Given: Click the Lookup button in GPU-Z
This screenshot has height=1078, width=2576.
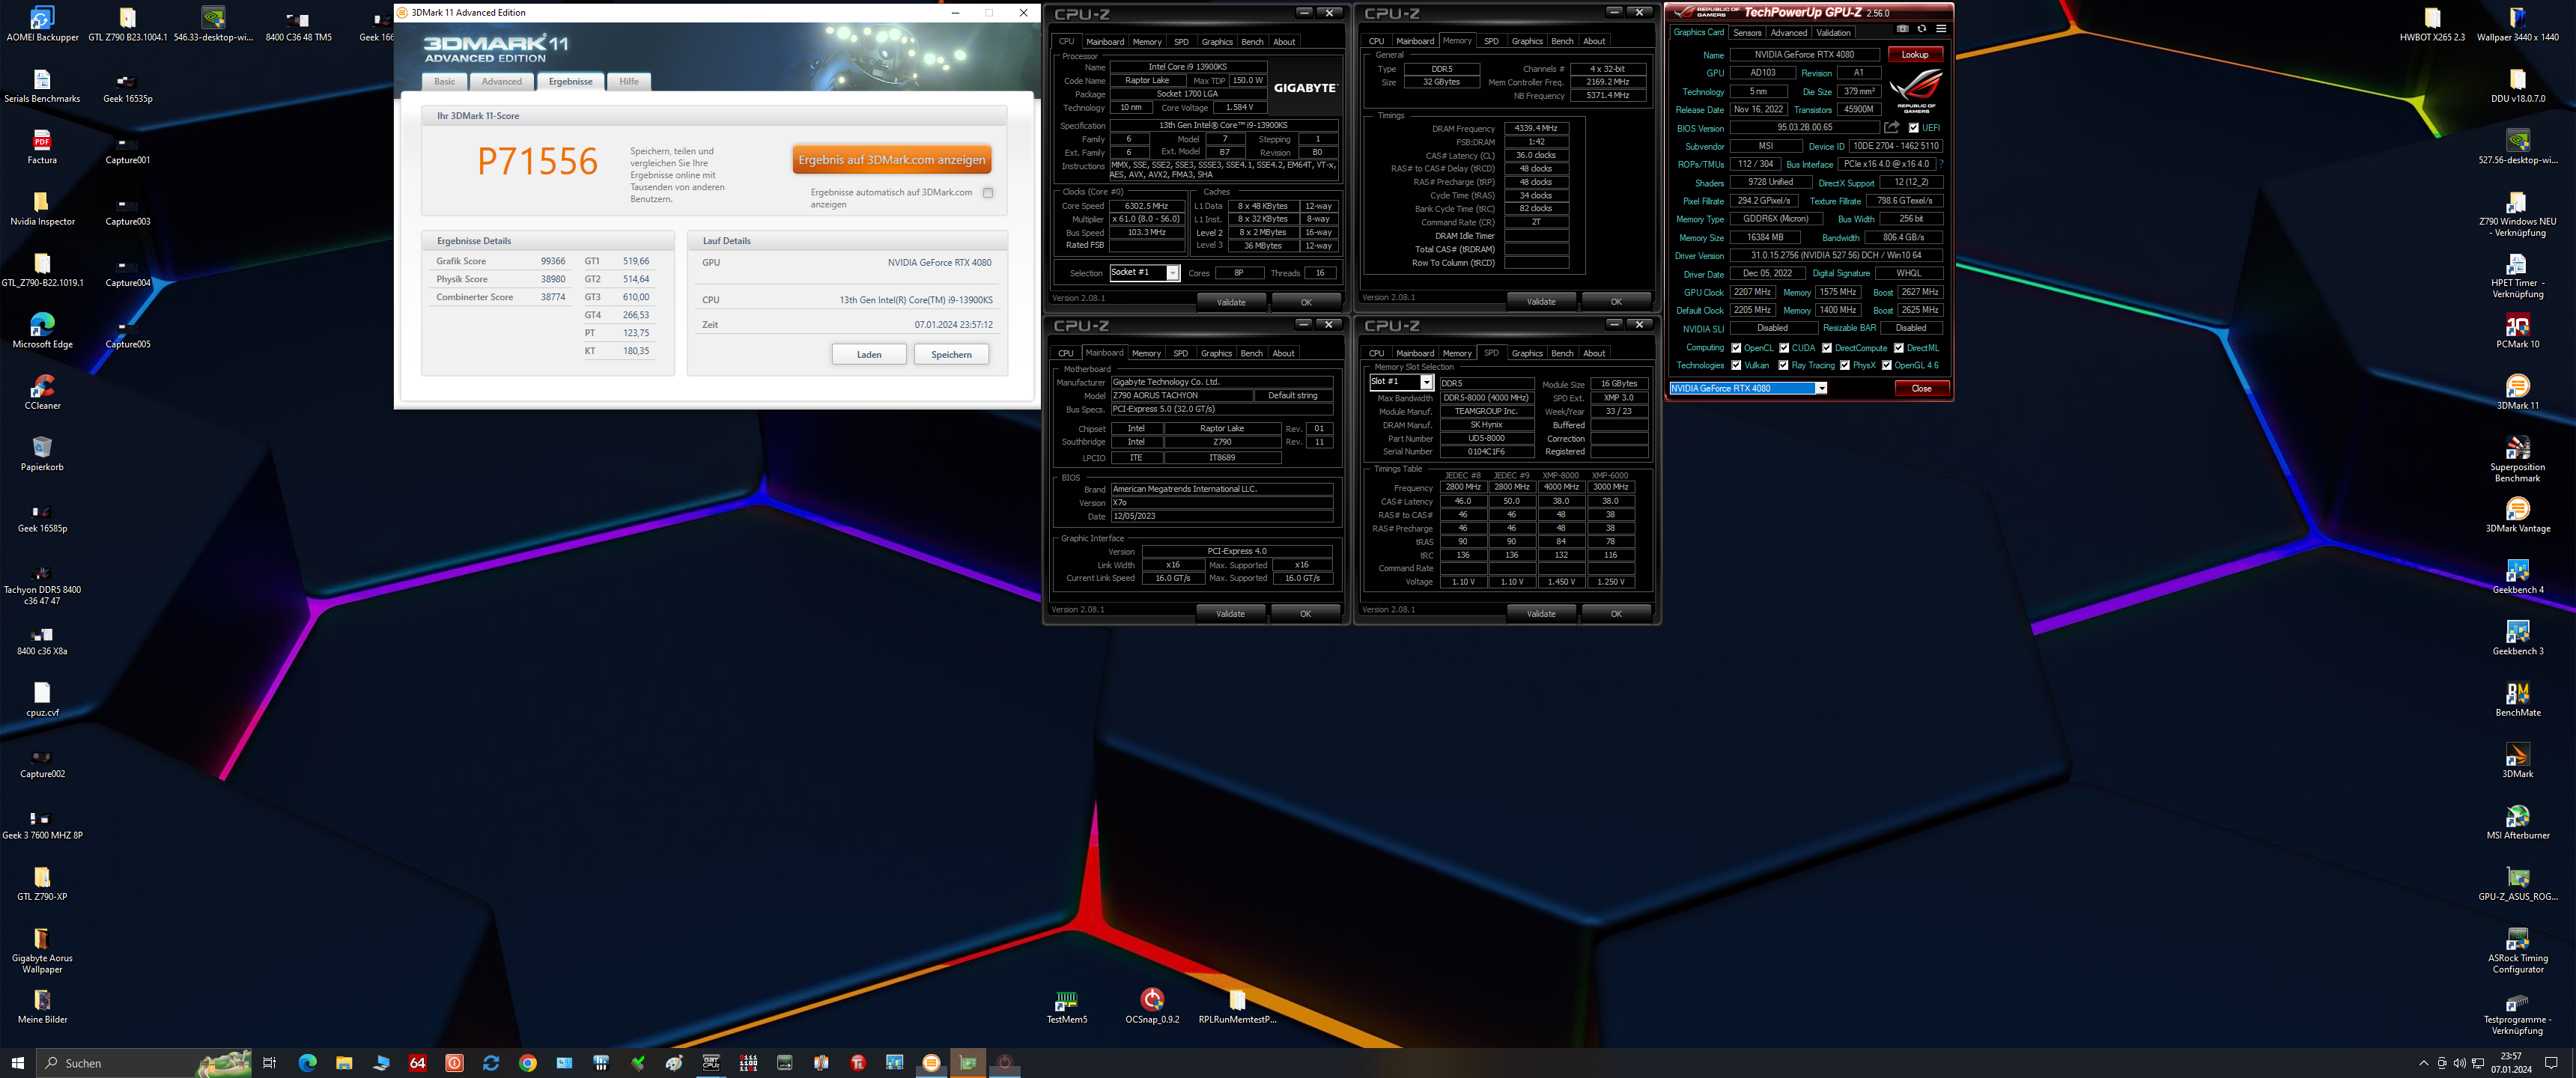Looking at the screenshot, I should click(1914, 55).
